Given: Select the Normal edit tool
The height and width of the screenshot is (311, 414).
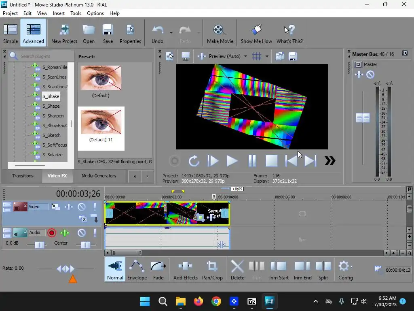Looking at the screenshot, I should (x=115, y=270).
